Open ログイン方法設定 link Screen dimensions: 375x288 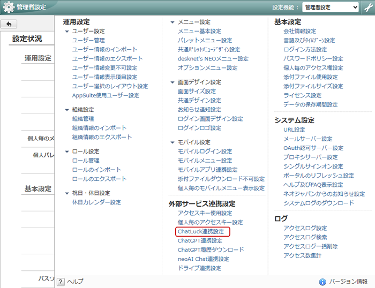(x=305, y=49)
